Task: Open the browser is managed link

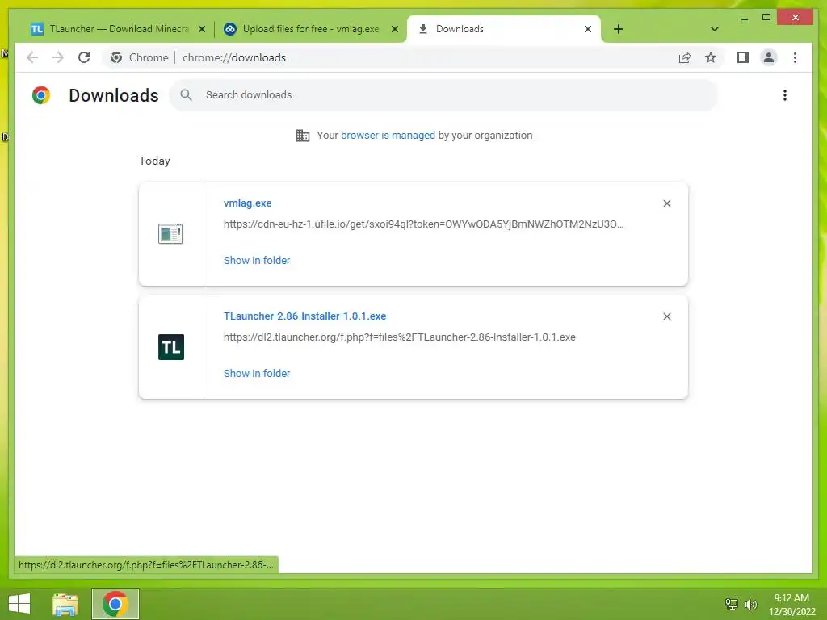Action: click(388, 136)
